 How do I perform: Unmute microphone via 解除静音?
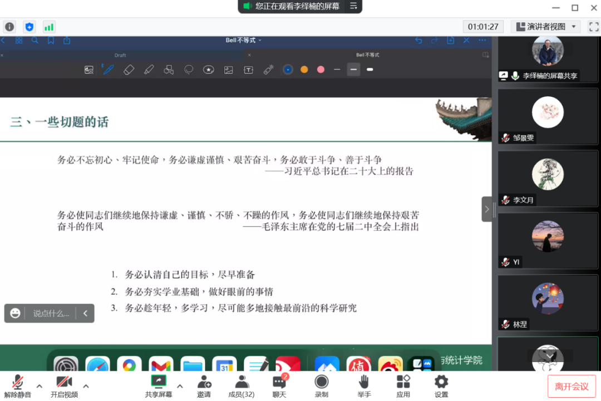pos(18,382)
